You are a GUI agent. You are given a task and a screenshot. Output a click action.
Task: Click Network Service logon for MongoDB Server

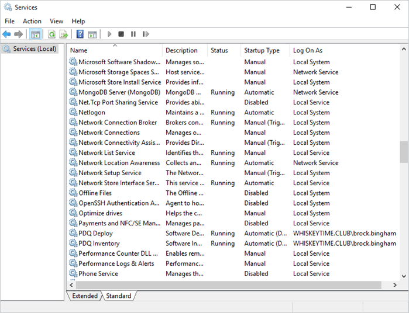(315, 92)
